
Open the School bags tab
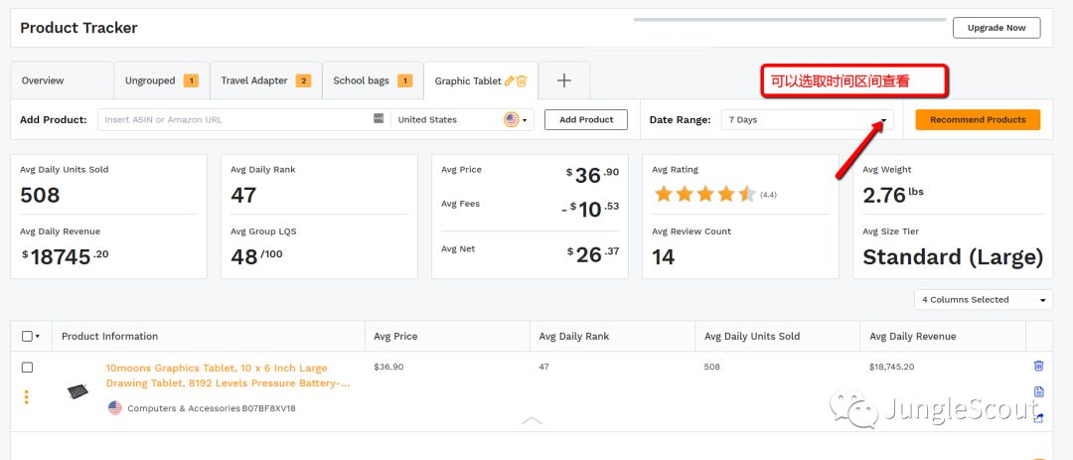[372, 80]
